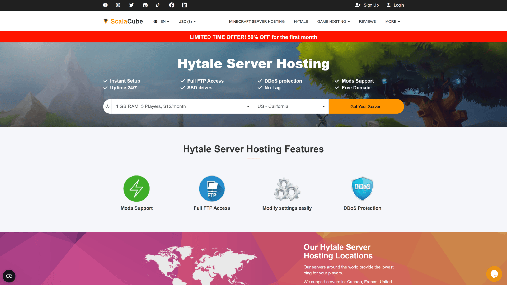Viewport: 507px width, 285px height.
Task: Click the Mods Support feature label
Action: click(x=137, y=208)
